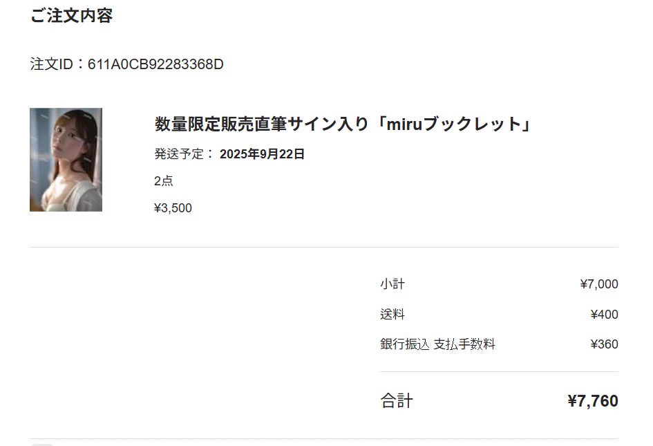Image resolution: width=653 pixels, height=446 pixels.
Task: Click the 注文ID label
Action: 52,64
